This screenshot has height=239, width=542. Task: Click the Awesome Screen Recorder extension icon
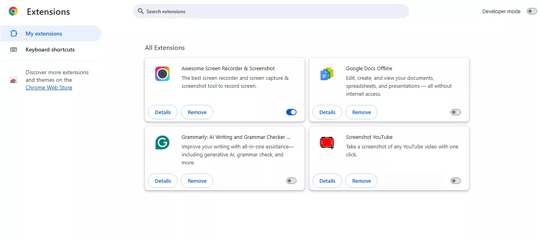pyautogui.click(x=162, y=74)
